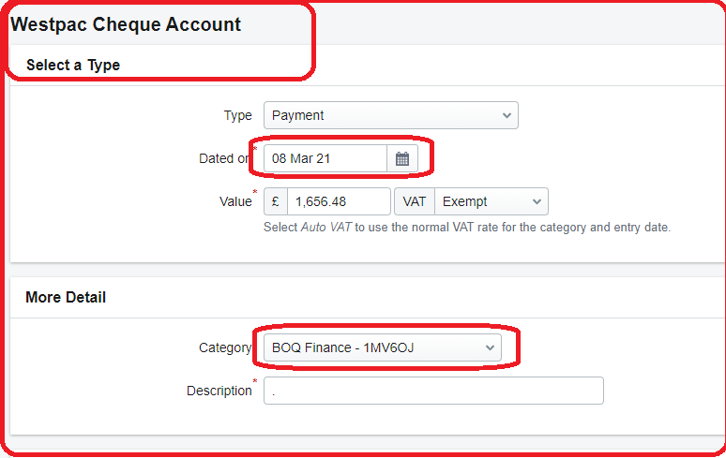Screen dimensions: 726x458
Task: Open the calendar date picker icon
Action: pyautogui.click(x=402, y=159)
